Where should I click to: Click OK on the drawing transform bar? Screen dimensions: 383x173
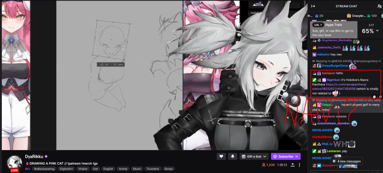point(104,64)
